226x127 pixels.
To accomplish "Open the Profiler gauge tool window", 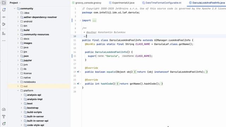I will [x=4, y=109].
